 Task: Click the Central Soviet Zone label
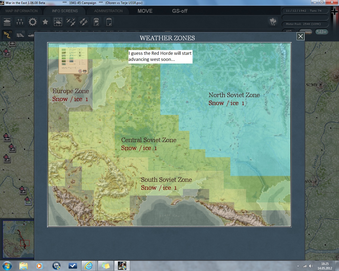(x=149, y=140)
